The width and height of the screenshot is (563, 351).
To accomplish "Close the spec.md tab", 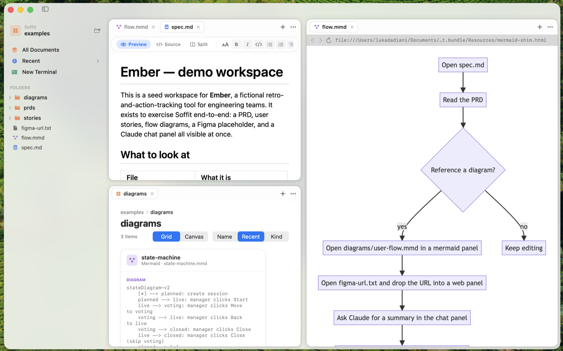I will [198, 27].
